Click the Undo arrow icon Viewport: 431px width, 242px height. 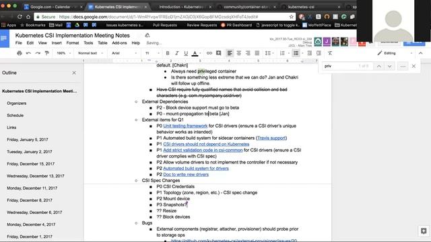pos(28,53)
